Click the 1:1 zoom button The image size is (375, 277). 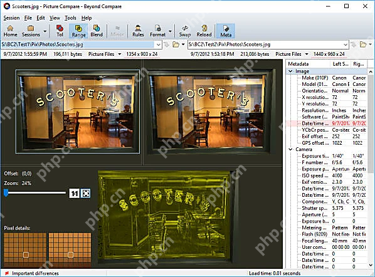point(74,193)
